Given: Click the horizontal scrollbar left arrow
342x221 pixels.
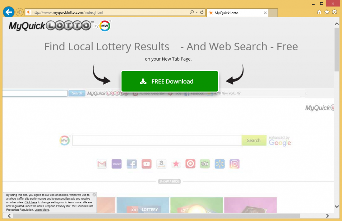Looking at the screenshot, I should [x=9, y=216].
